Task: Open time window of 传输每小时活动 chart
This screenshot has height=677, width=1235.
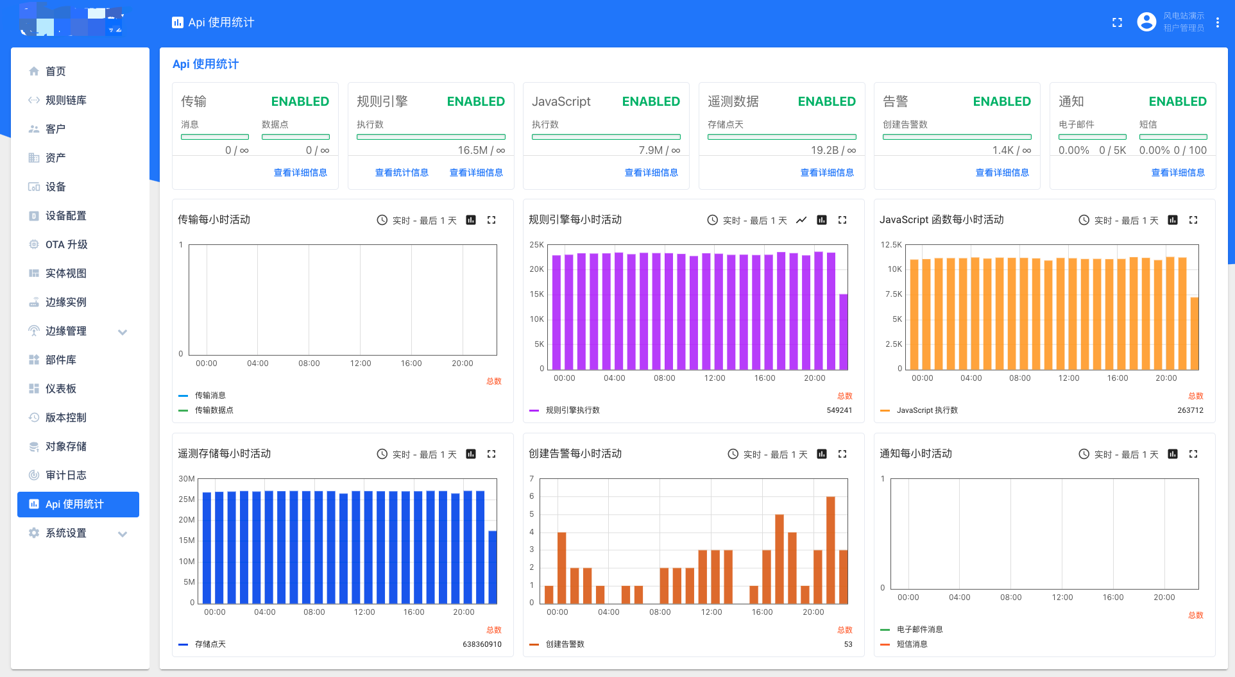Action: point(416,220)
